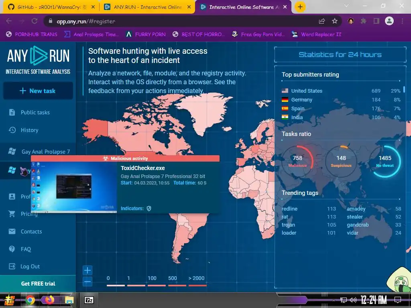Open the Start menu button

click(9, 300)
